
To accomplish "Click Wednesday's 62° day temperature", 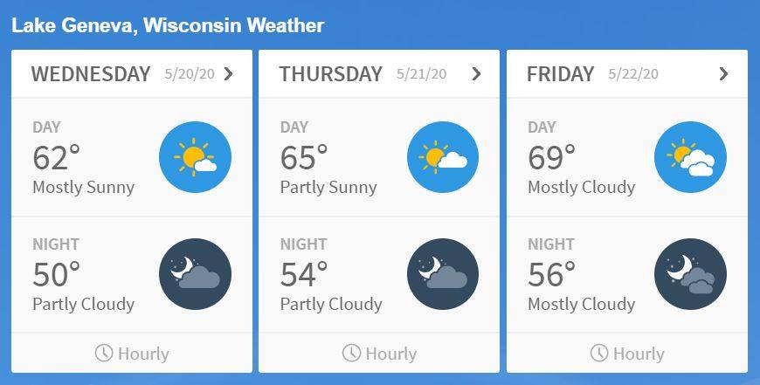I will [56, 158].
